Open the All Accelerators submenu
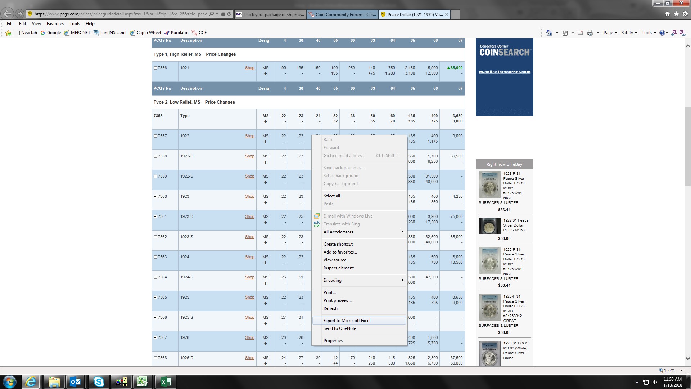Screen dimensions: 691x389 (359, 232)
